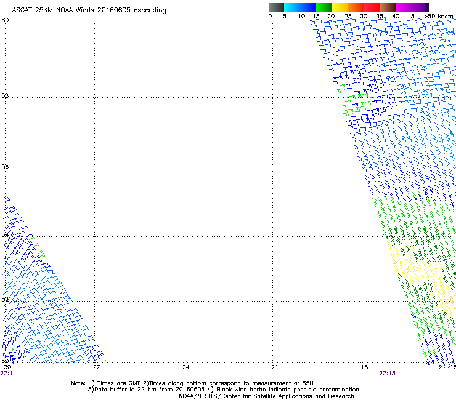Click the longitude label '-24' on bottom axis
Image resolution: width=456 pixels, height=400 pixels.
pos(184,367)
